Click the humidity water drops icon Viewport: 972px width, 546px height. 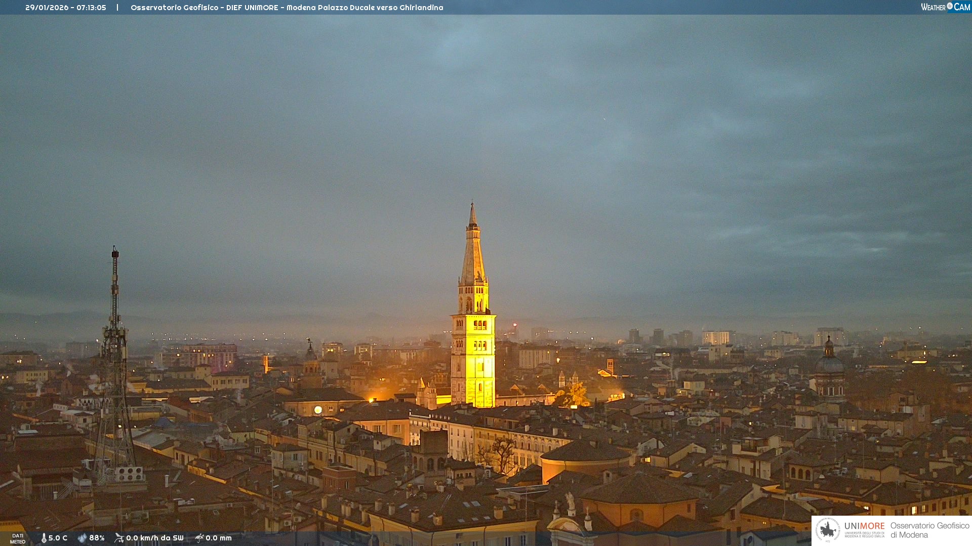pos(82,538)
